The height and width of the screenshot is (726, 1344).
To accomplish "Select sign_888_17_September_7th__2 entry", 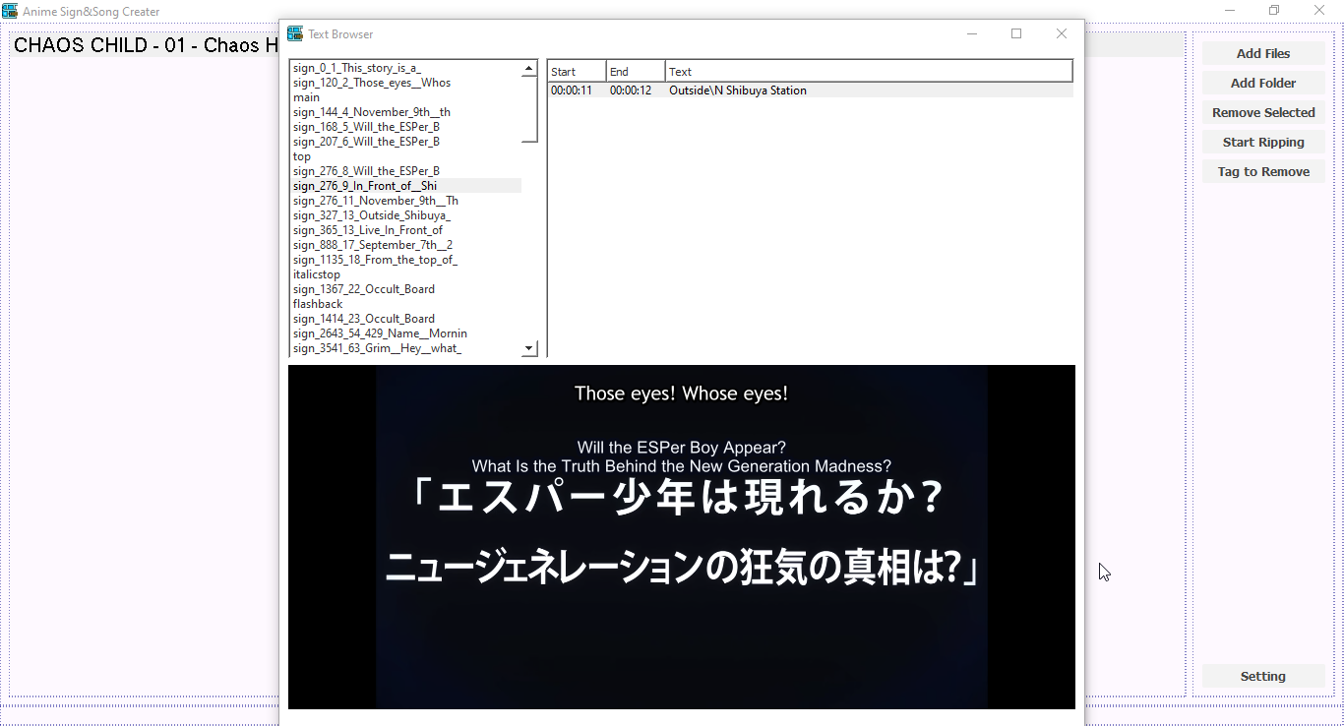I will tap(405, 245).
